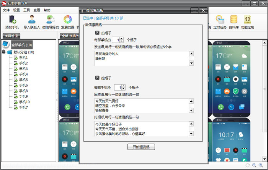268x170 pixels.
Task: Open the 文件 menu
Action: [7, 10]
